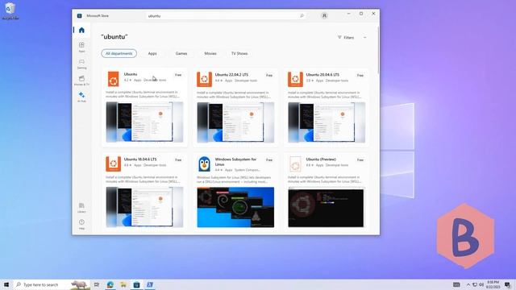The image size is (516, 290).
Task: Open the user profile account icon
Action: [324, 15]
